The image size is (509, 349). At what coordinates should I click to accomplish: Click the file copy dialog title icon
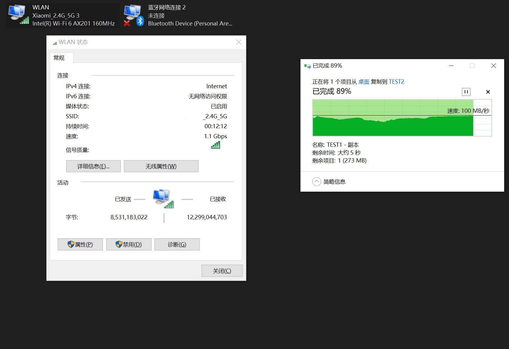tap(307, 66)
